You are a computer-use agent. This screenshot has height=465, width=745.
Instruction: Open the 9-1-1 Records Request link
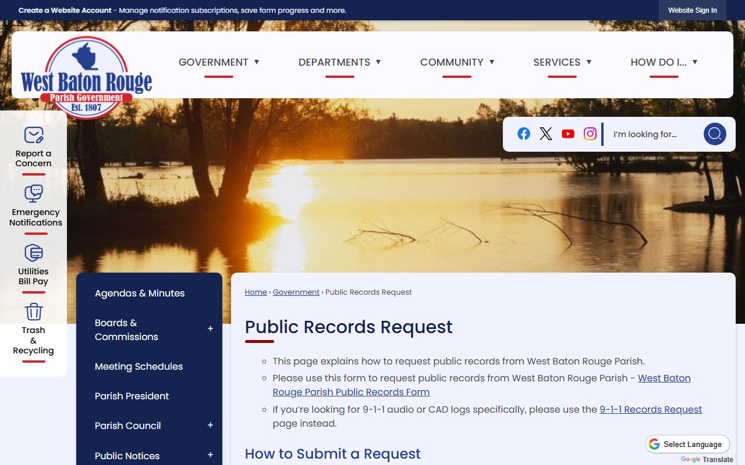[651, 409]
